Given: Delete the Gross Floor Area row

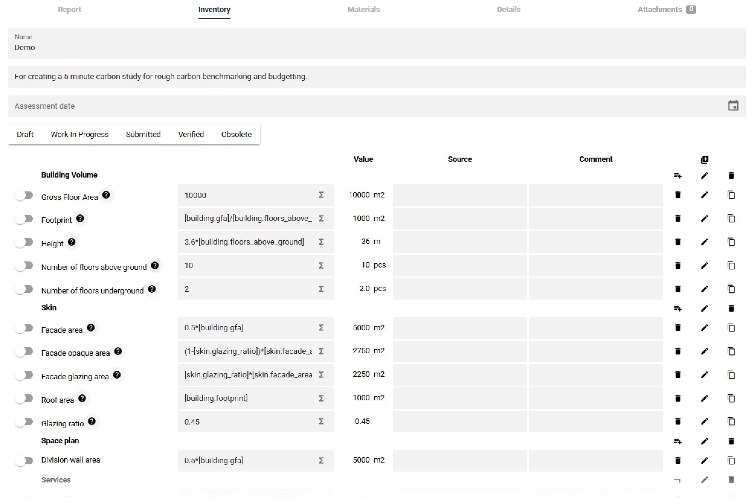Looking at the screenshot, I should pyautogui.click(x=677, y=195).
